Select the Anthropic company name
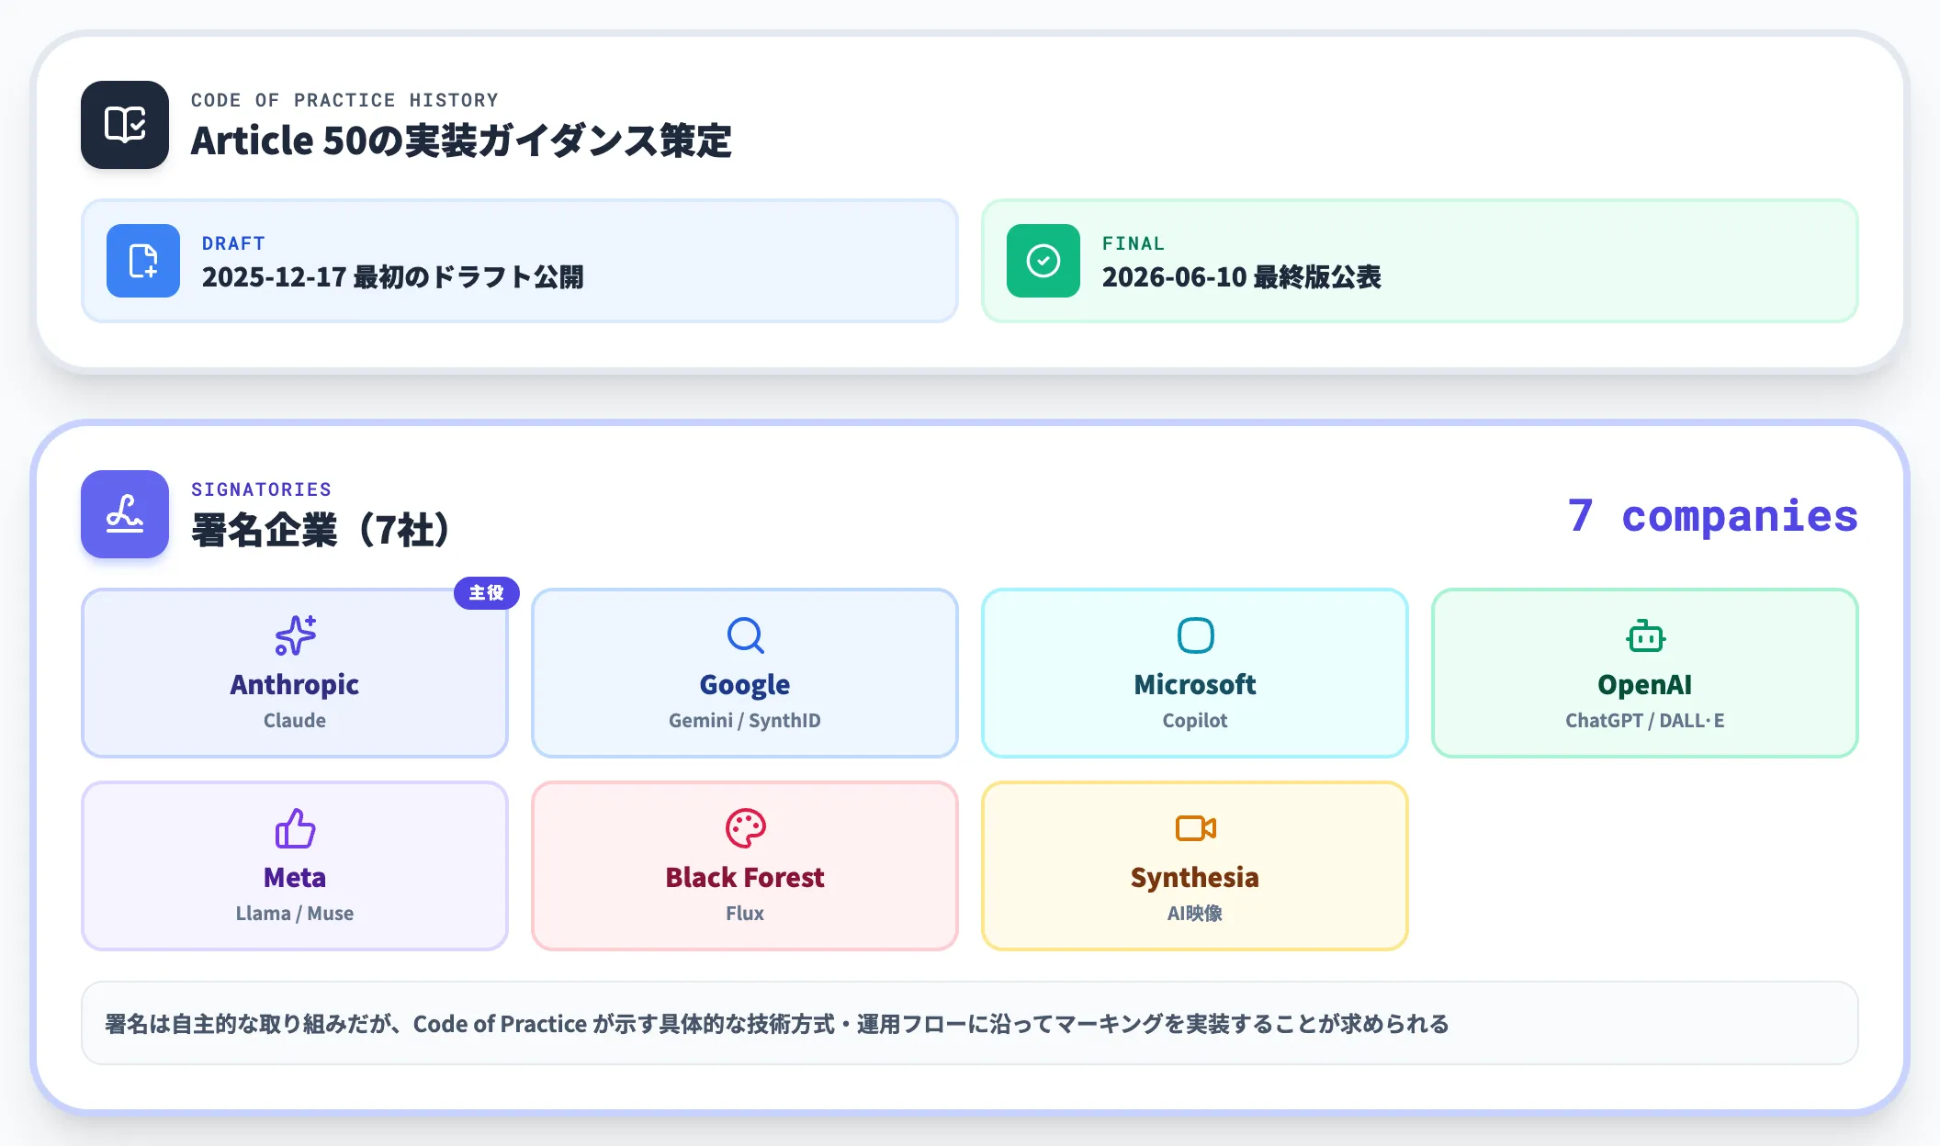The width and height of the screenshot is (1940, 1146). pos(295,685)
